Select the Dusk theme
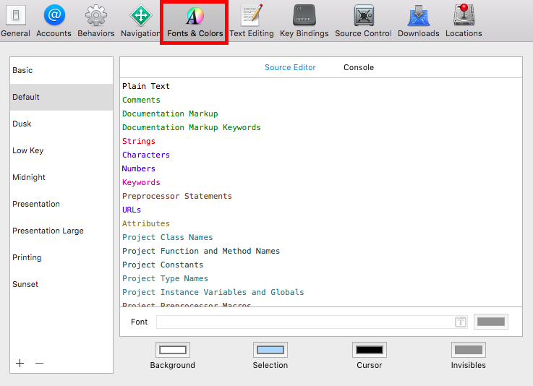 coord(61,124)
